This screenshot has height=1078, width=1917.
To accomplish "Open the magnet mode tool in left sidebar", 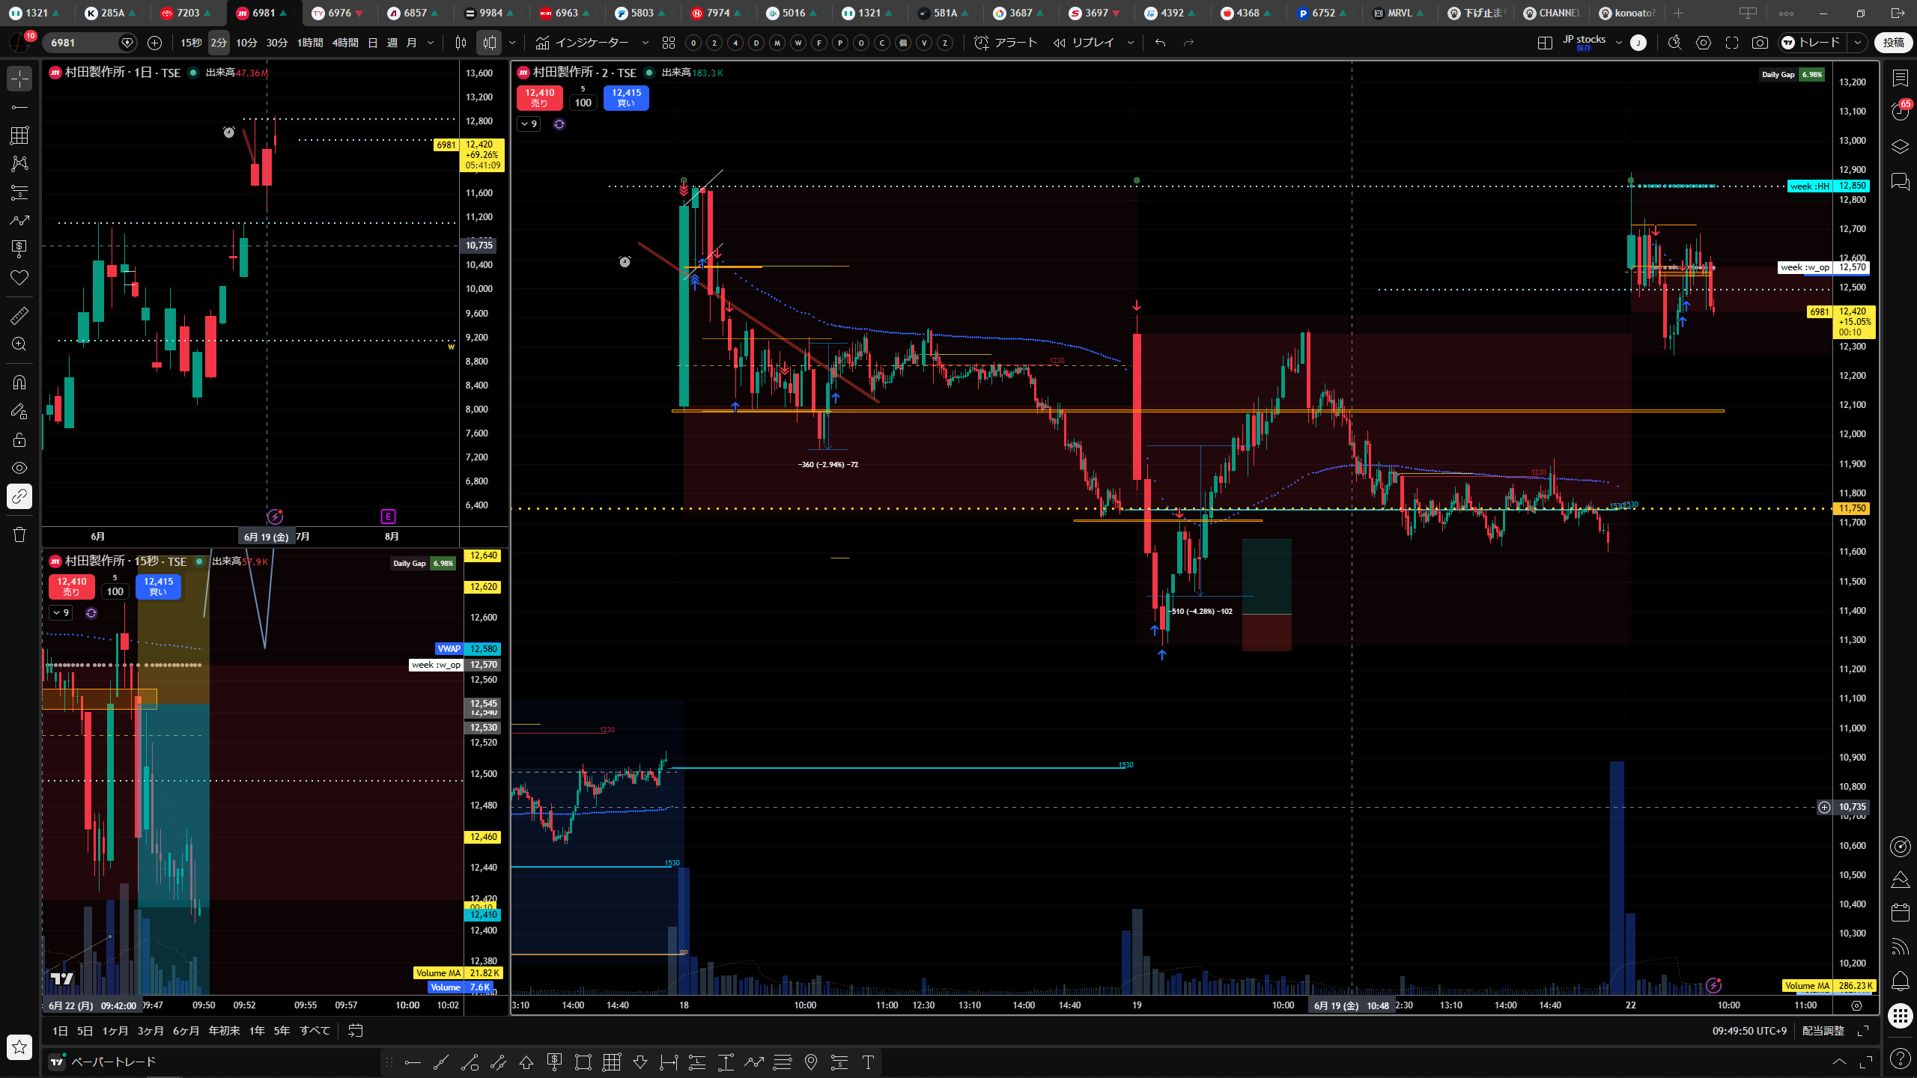I will (19, 383).
